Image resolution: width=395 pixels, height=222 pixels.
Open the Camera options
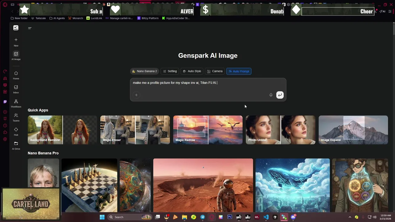(x=215, y=71)
